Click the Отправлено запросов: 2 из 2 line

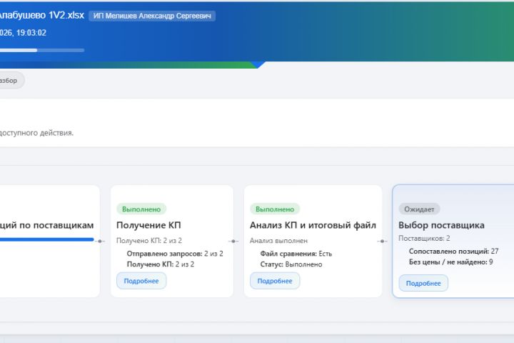(x=175, y=254)
